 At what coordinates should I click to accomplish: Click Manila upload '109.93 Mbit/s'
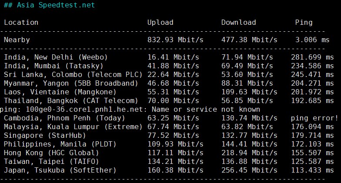[176, 144]
